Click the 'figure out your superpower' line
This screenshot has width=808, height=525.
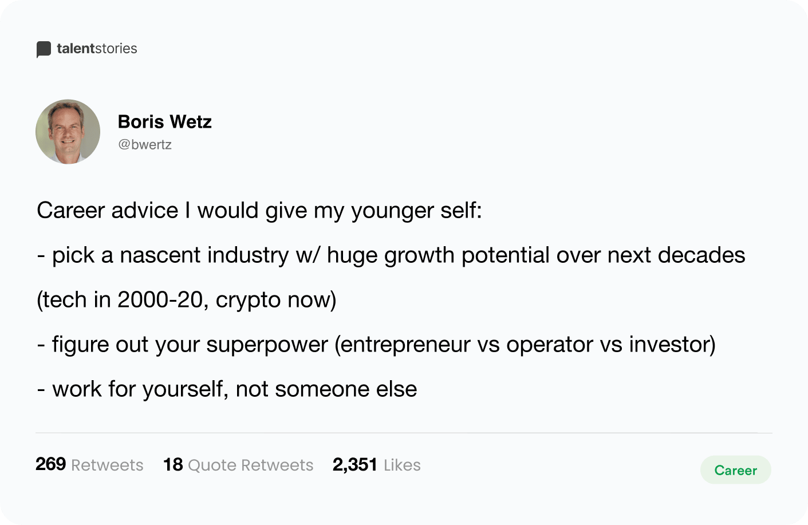pos(376,345)
